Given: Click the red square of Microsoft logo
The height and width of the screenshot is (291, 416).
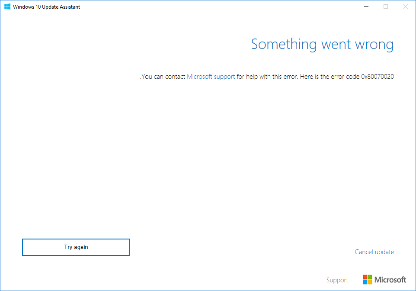Looking at the screenshot, I should tap(365, 277).
